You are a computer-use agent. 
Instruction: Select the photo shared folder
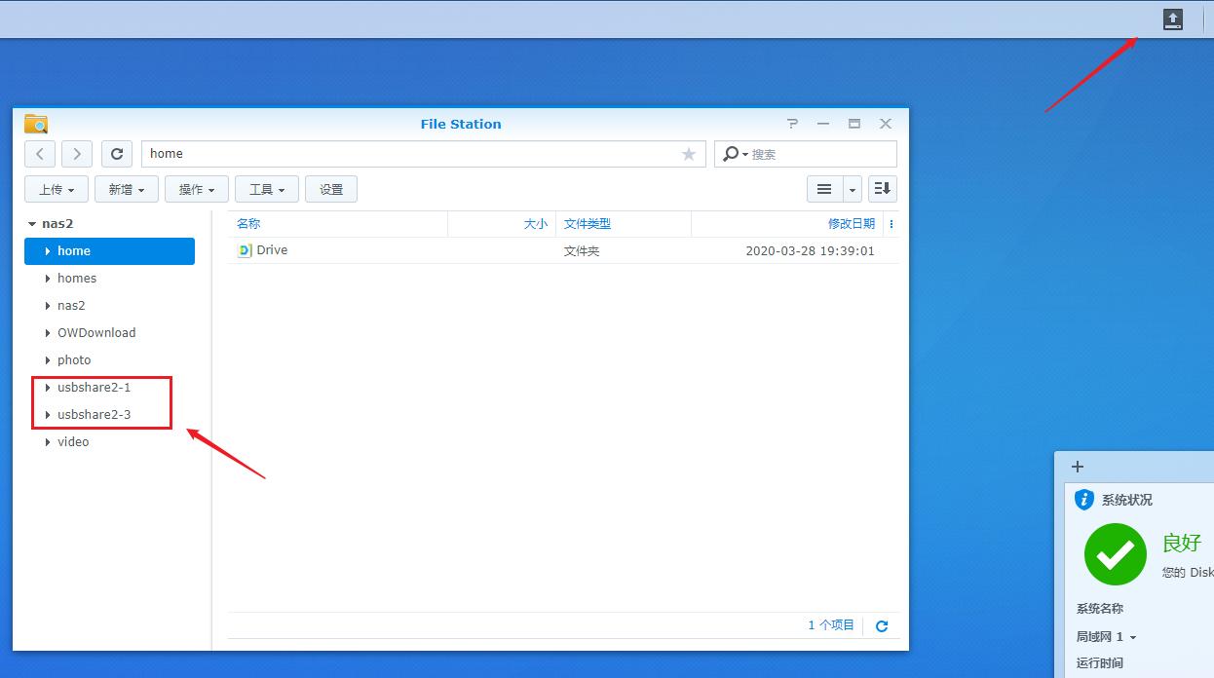point(74,360)
